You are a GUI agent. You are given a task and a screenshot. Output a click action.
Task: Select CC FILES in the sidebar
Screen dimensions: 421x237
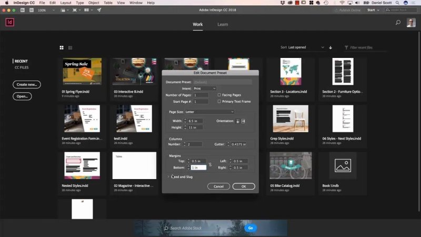point(22,67)
